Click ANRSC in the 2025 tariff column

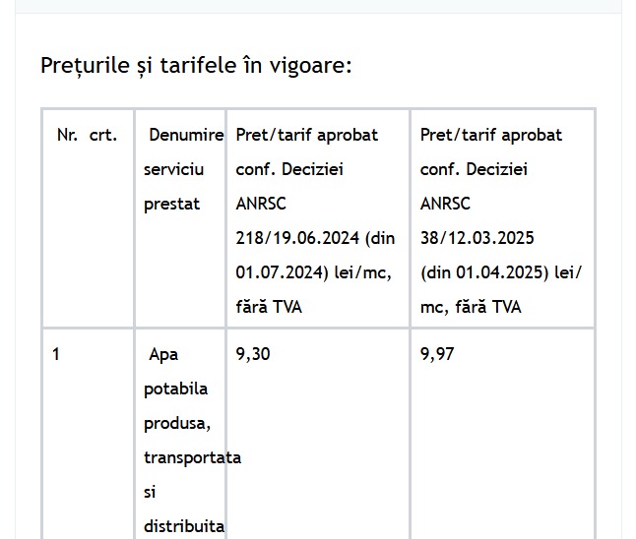445,204
